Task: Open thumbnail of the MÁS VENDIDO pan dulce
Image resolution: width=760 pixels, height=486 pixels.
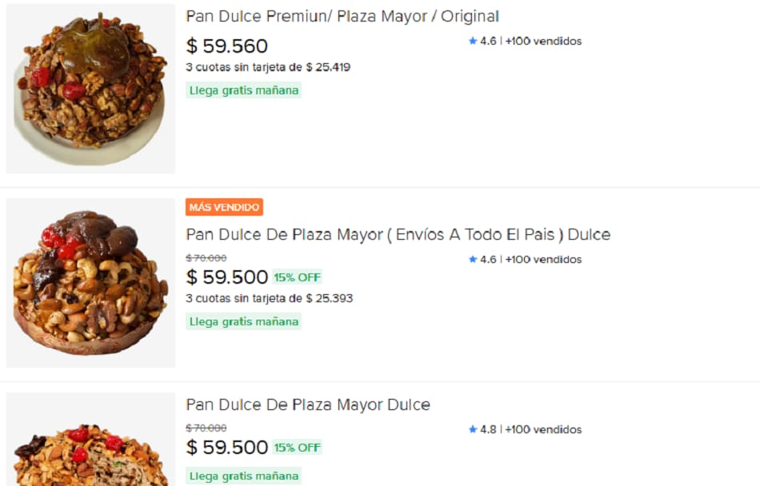Action: tap(90, 282)
